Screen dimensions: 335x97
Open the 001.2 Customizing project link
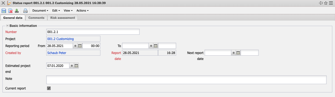(60, 39)
